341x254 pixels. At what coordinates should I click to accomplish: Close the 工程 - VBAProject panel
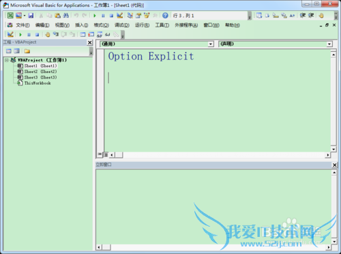click(x=90, y=42)
